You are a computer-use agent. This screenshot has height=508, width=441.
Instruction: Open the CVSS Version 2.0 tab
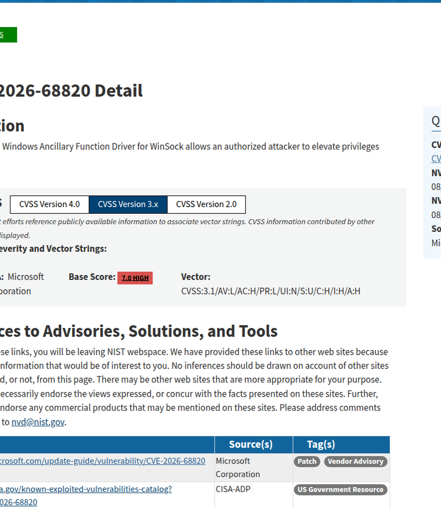206,204
